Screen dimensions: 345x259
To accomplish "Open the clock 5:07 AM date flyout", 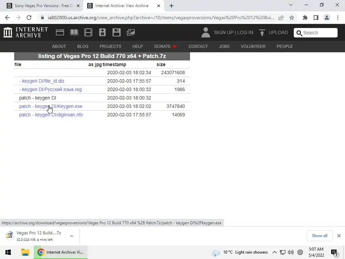I will [316, 252].
